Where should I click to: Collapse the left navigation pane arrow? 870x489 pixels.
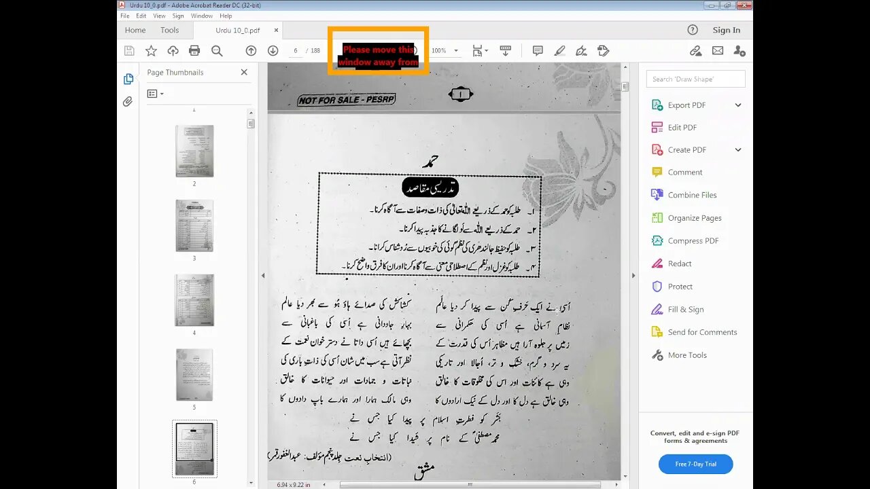(264, 276)
